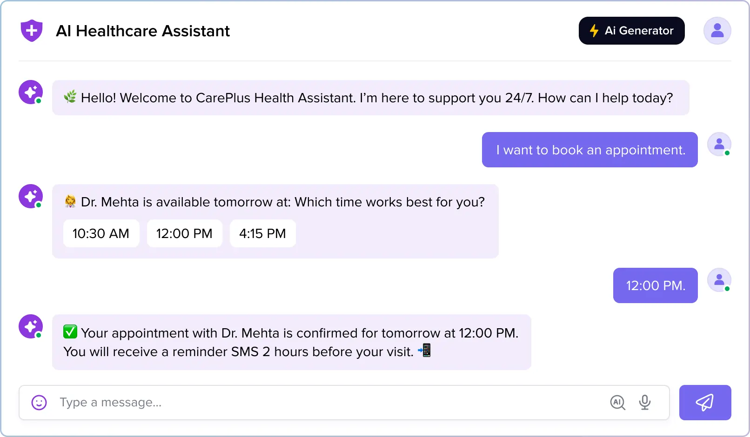The height and width of the screenshot is (437, 750).
Task: Click the "I want to book an appointment" bubble
Action: 589,150
